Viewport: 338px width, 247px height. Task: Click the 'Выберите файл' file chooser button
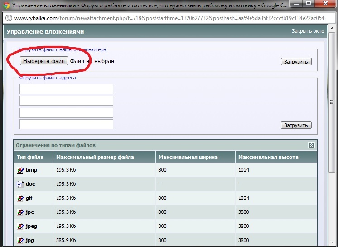44,61
